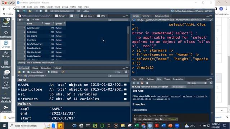
Task: Click the Show in new window icon
Action: [x=28, y=20]
